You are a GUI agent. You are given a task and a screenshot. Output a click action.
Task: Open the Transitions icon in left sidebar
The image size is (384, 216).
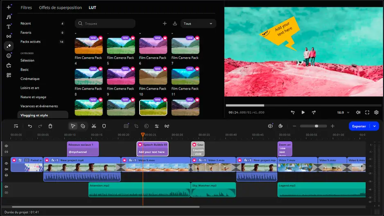coord(9,36)
